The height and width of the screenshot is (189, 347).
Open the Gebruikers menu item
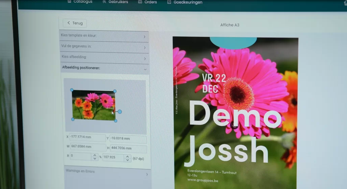click(115, 2)
